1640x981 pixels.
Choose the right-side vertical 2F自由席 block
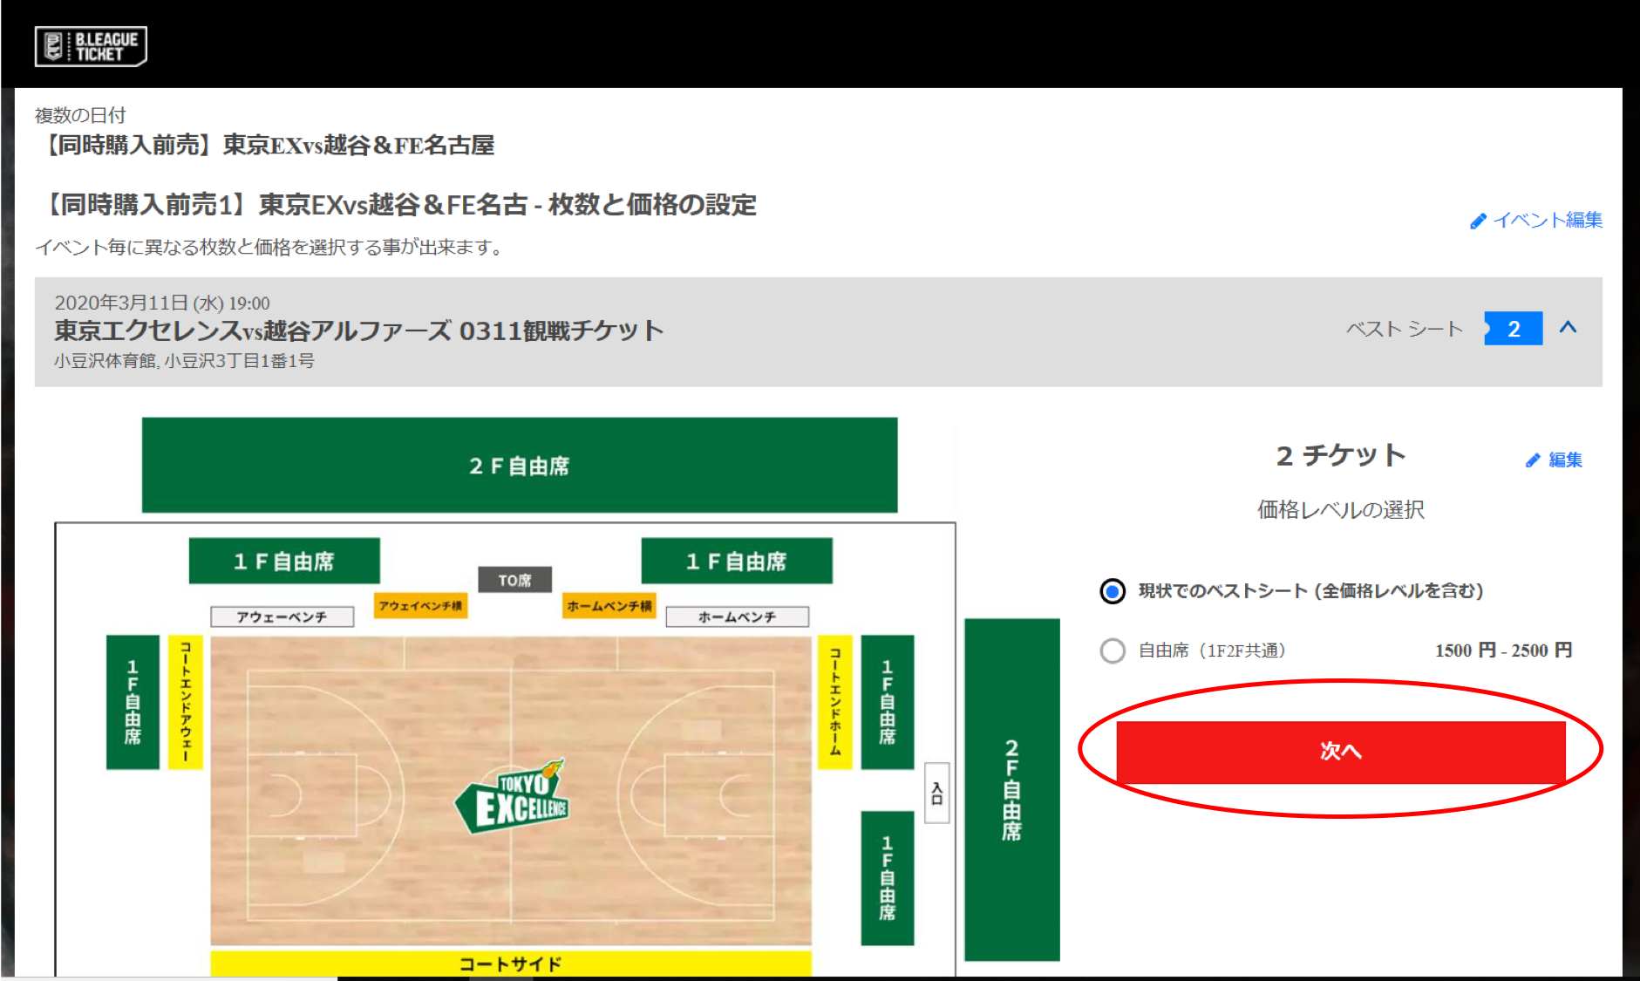[x=1011, y=789]
